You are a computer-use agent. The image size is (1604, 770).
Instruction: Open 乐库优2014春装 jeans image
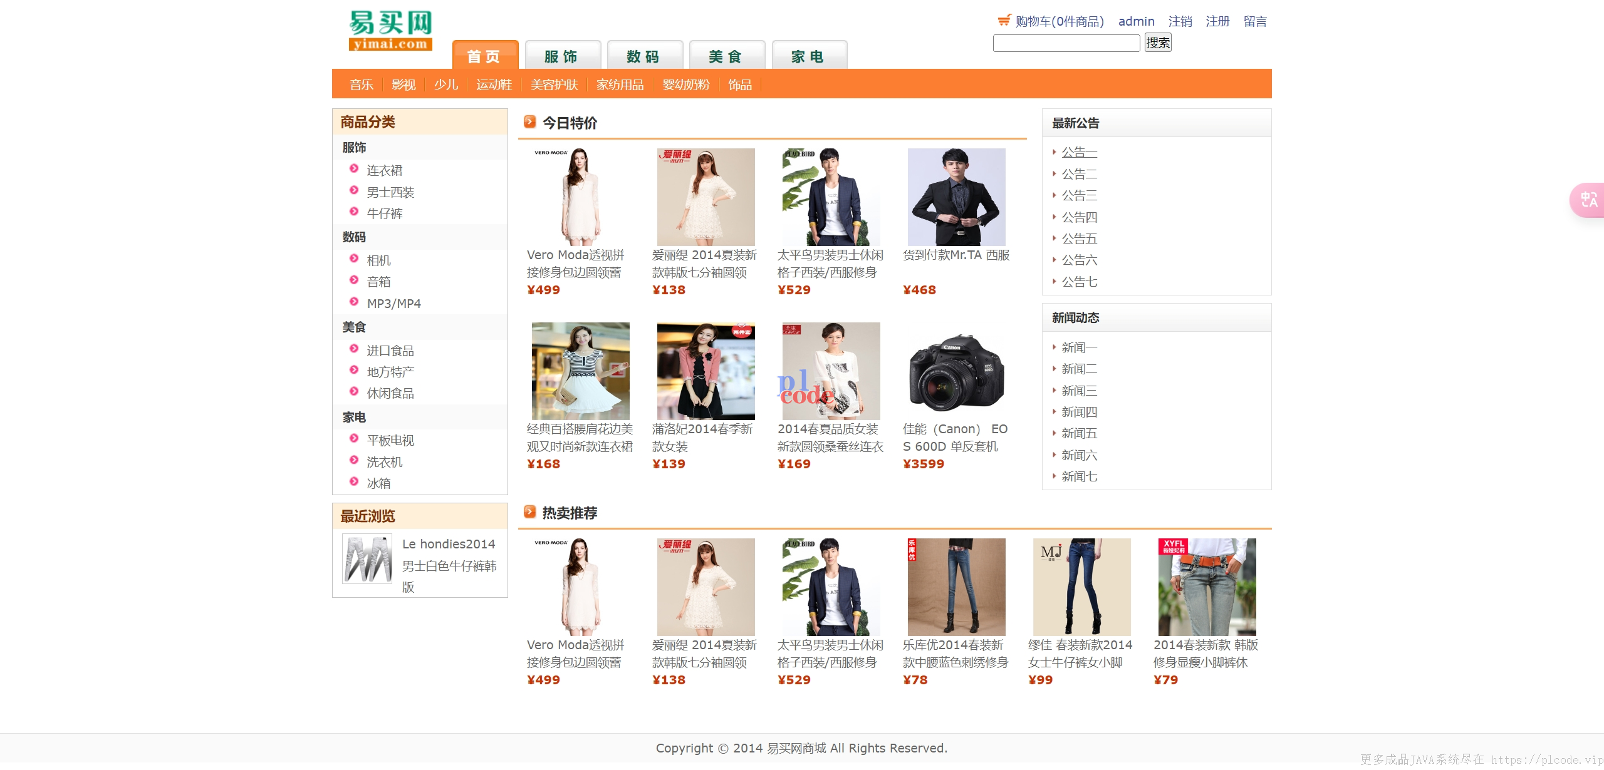957,587
